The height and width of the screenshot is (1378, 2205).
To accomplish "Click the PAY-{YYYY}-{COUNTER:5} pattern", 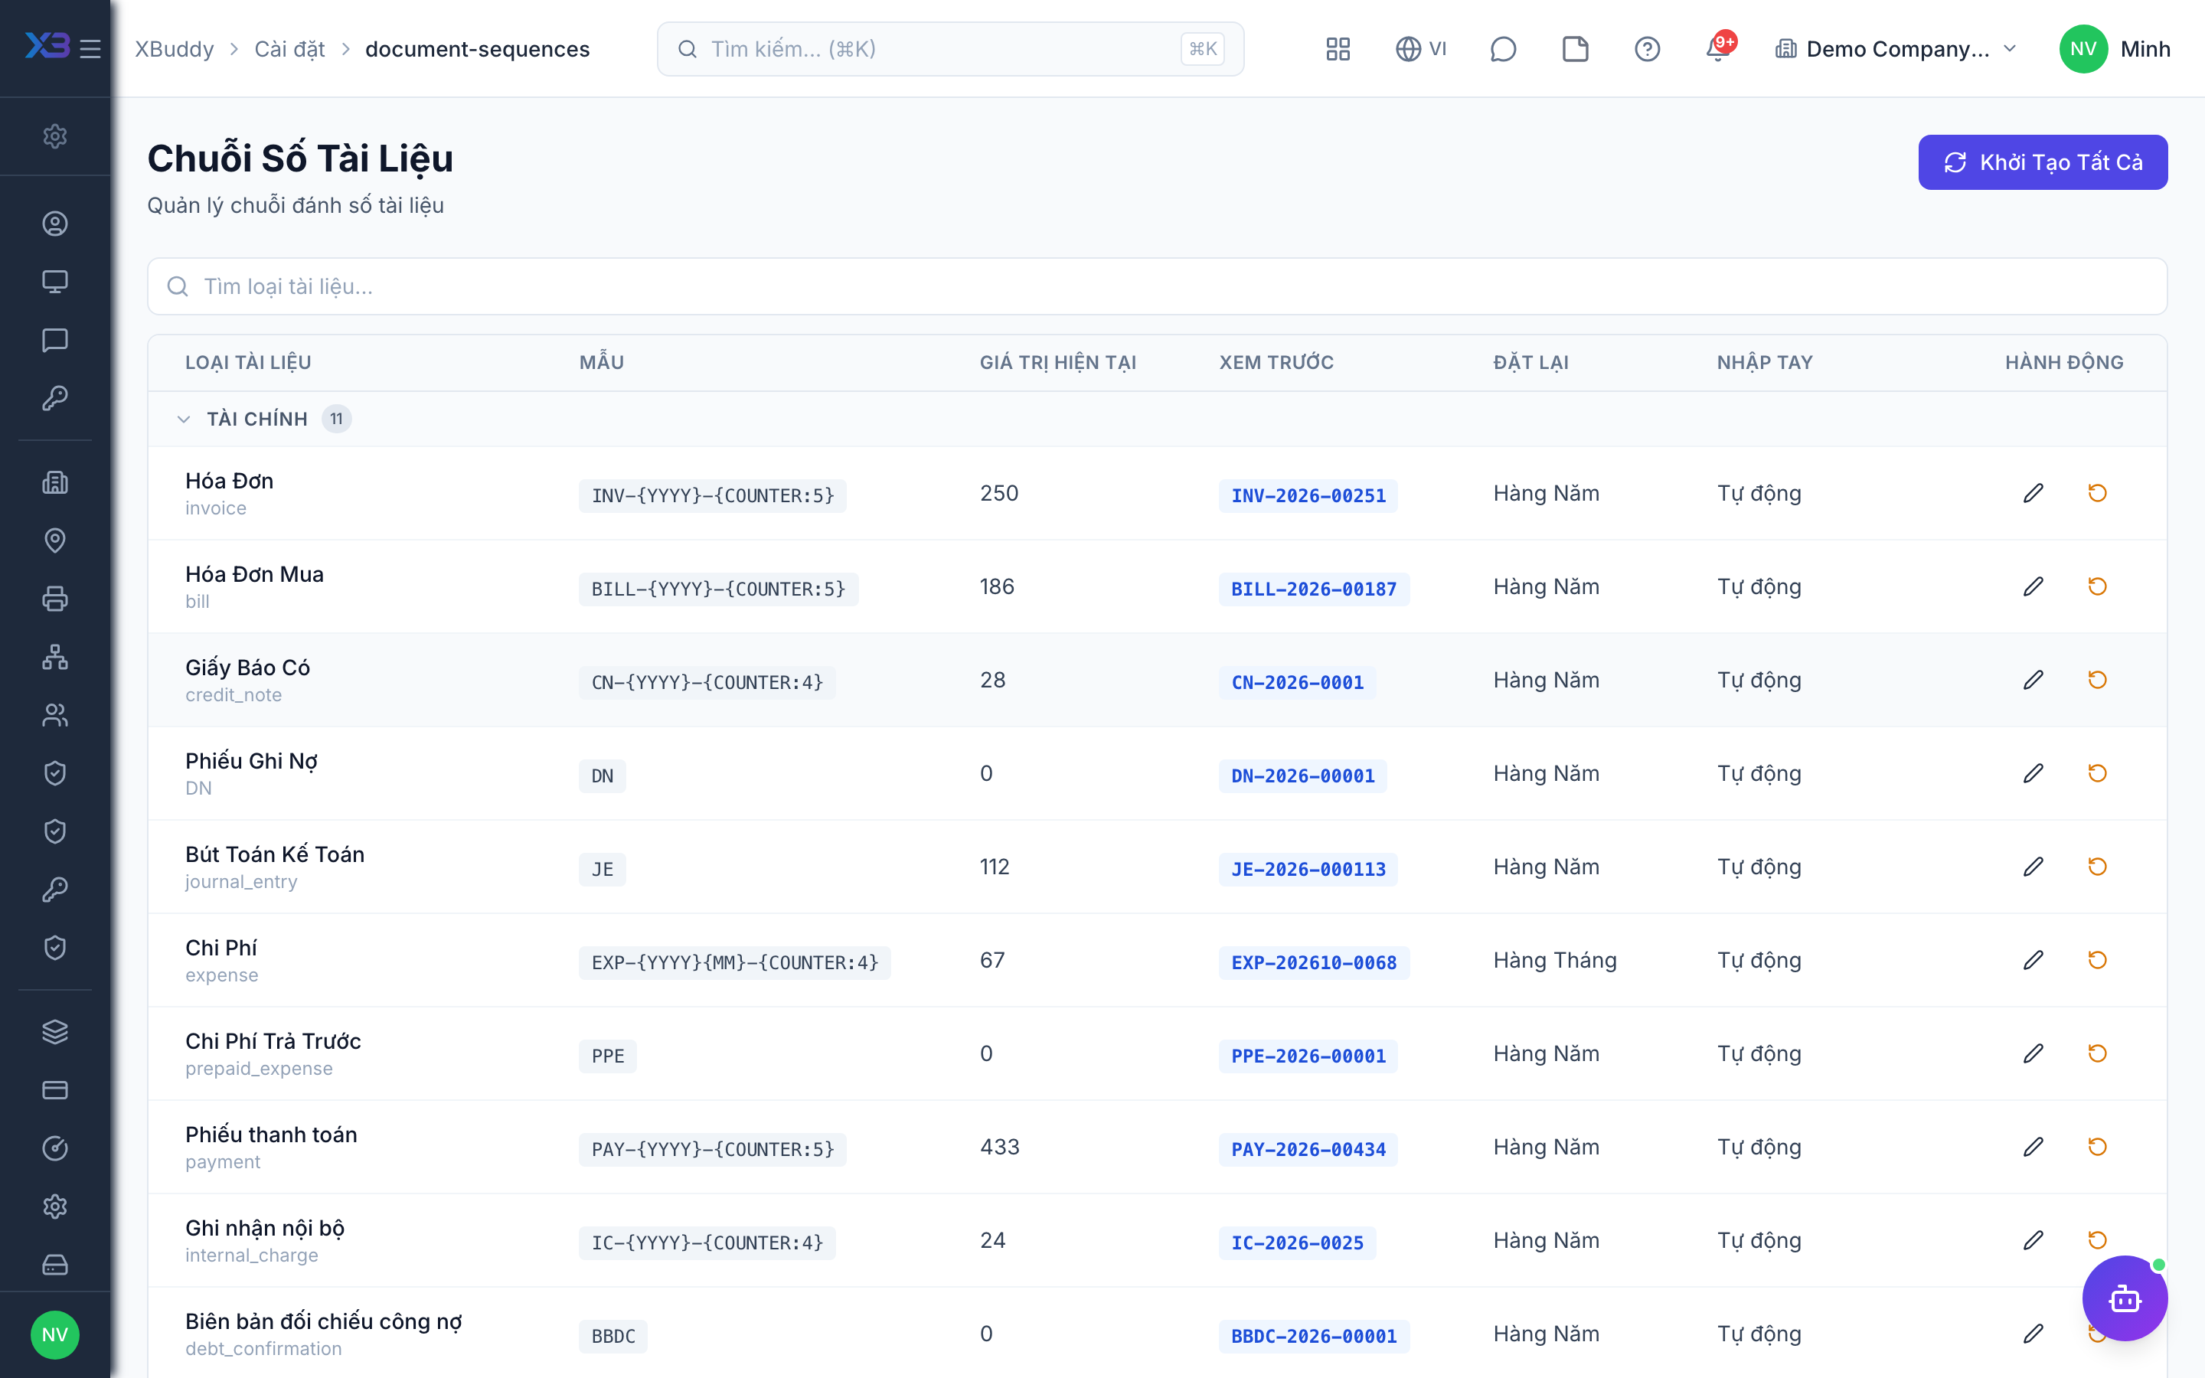I will point(713,1149).
